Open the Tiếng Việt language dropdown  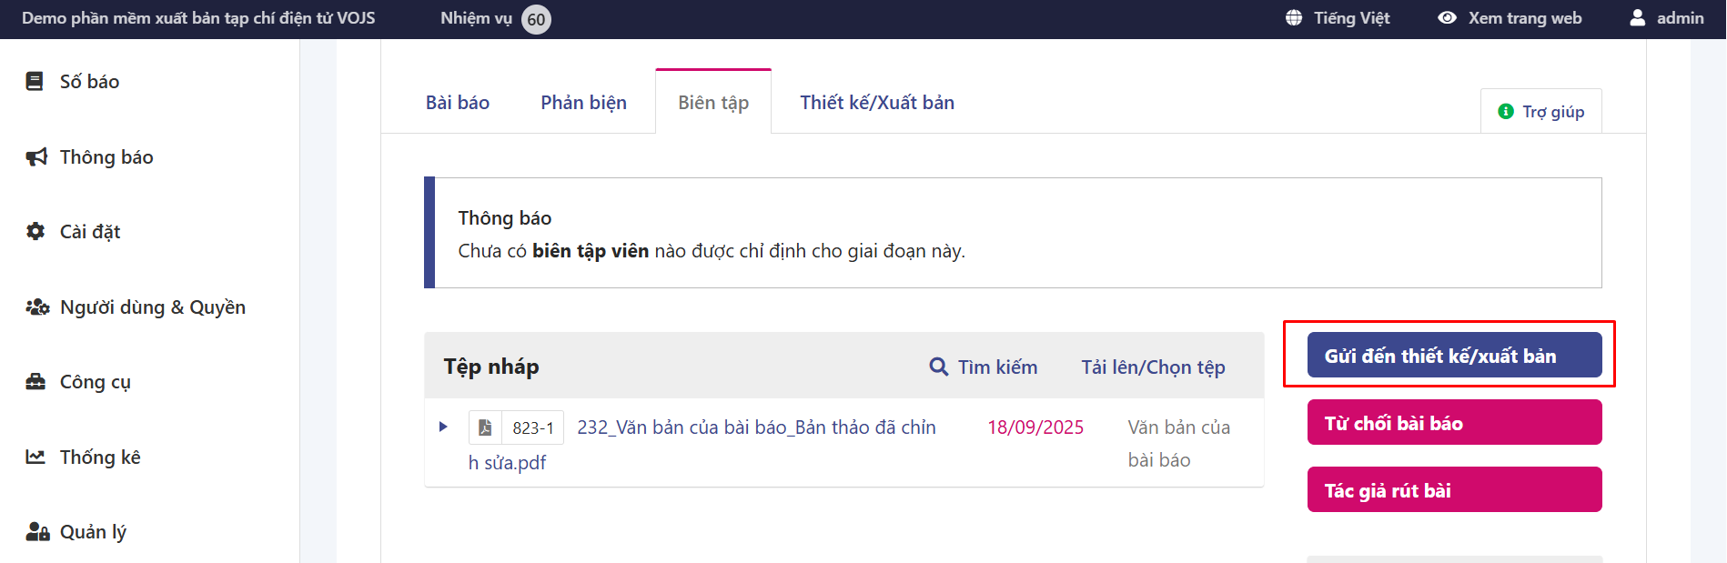pos(1338,18)
